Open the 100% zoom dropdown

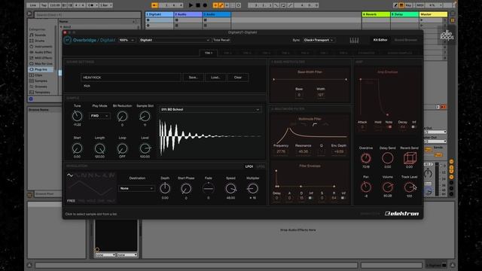click(127, 40)
